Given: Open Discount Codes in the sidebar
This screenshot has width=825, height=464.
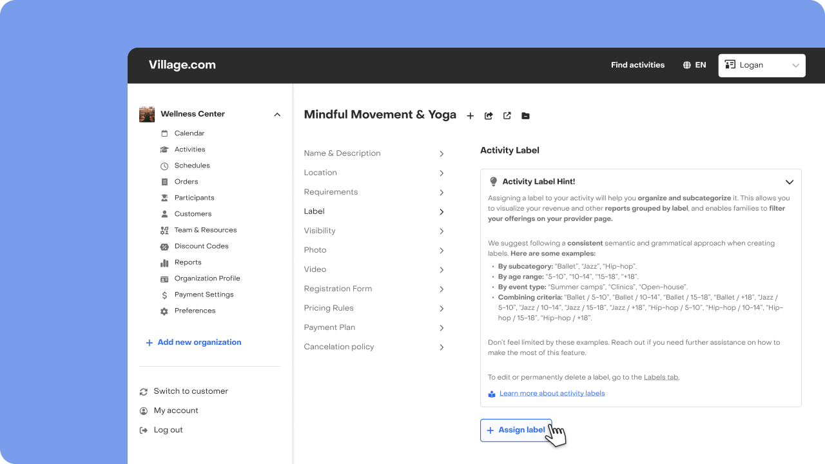Looking at the screenshot, I should pos(201,246).
